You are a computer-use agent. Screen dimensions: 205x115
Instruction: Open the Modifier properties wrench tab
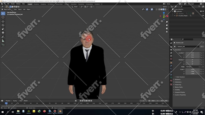(171, 66)
